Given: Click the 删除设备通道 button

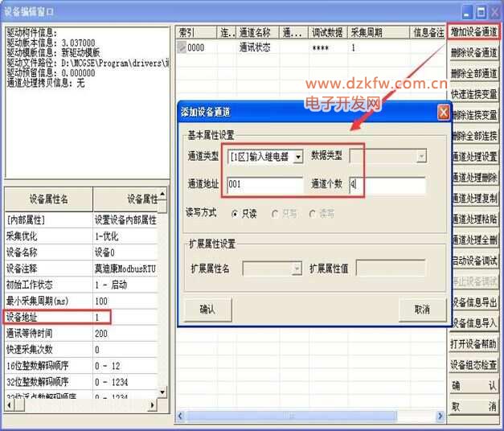Looking at the screenshot, I should pos(473,53).
